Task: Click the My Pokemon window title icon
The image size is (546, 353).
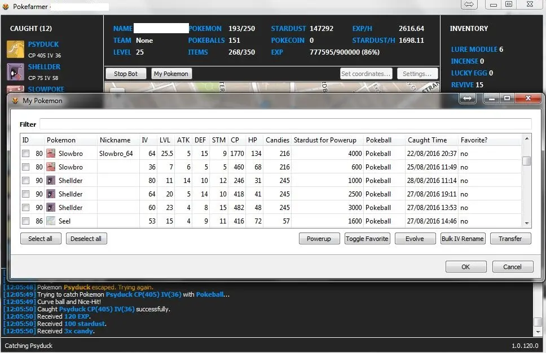Action: coord(15,101)
